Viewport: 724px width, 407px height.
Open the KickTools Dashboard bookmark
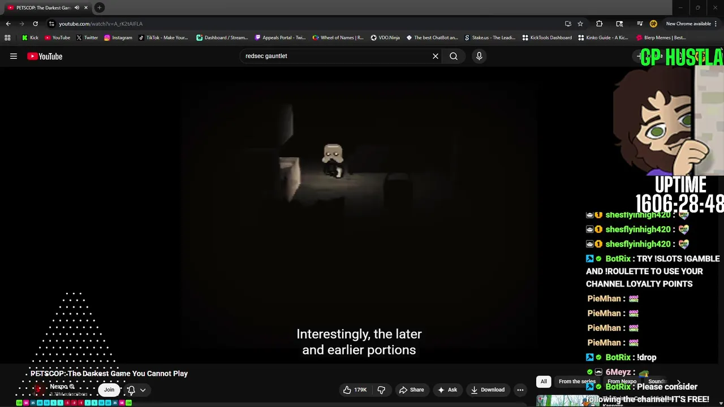click(x=547, y=38)
